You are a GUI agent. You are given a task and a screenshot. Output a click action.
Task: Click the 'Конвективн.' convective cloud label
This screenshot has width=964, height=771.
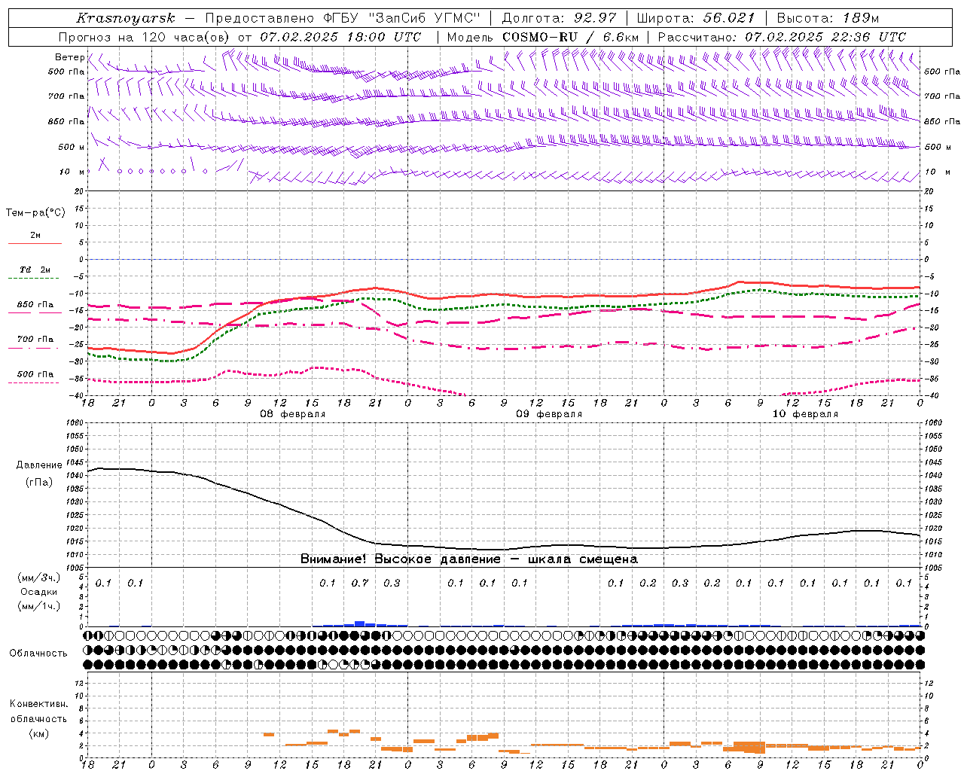coord(39,704)
